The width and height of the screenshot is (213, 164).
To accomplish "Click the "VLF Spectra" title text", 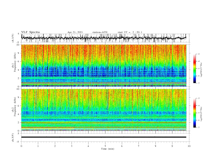I will click(30, 32).
